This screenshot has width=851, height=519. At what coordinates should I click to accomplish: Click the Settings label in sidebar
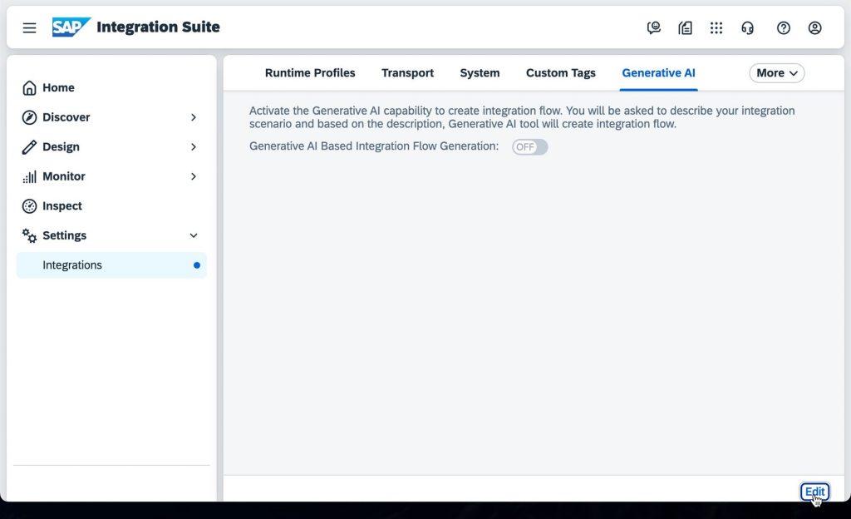pos(64,235)
